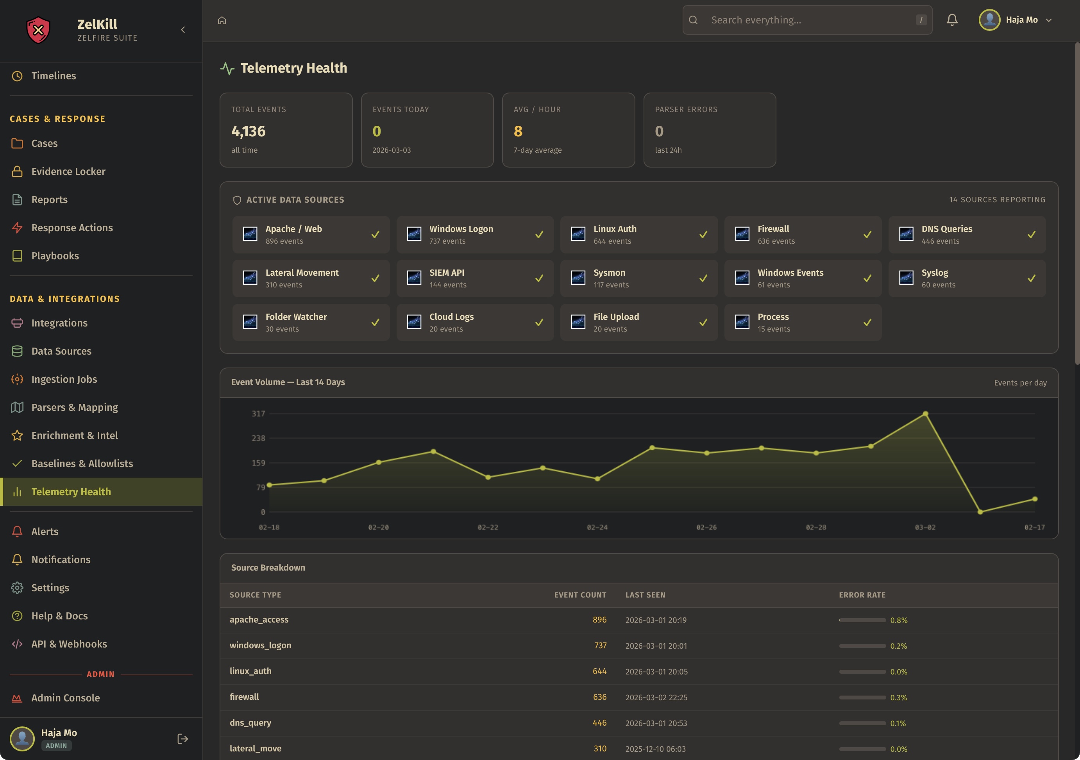The height and width of the screenshot is (760, 1080).
Task: Click the logout icon beside Haja Mo
Action: [182, 739]
